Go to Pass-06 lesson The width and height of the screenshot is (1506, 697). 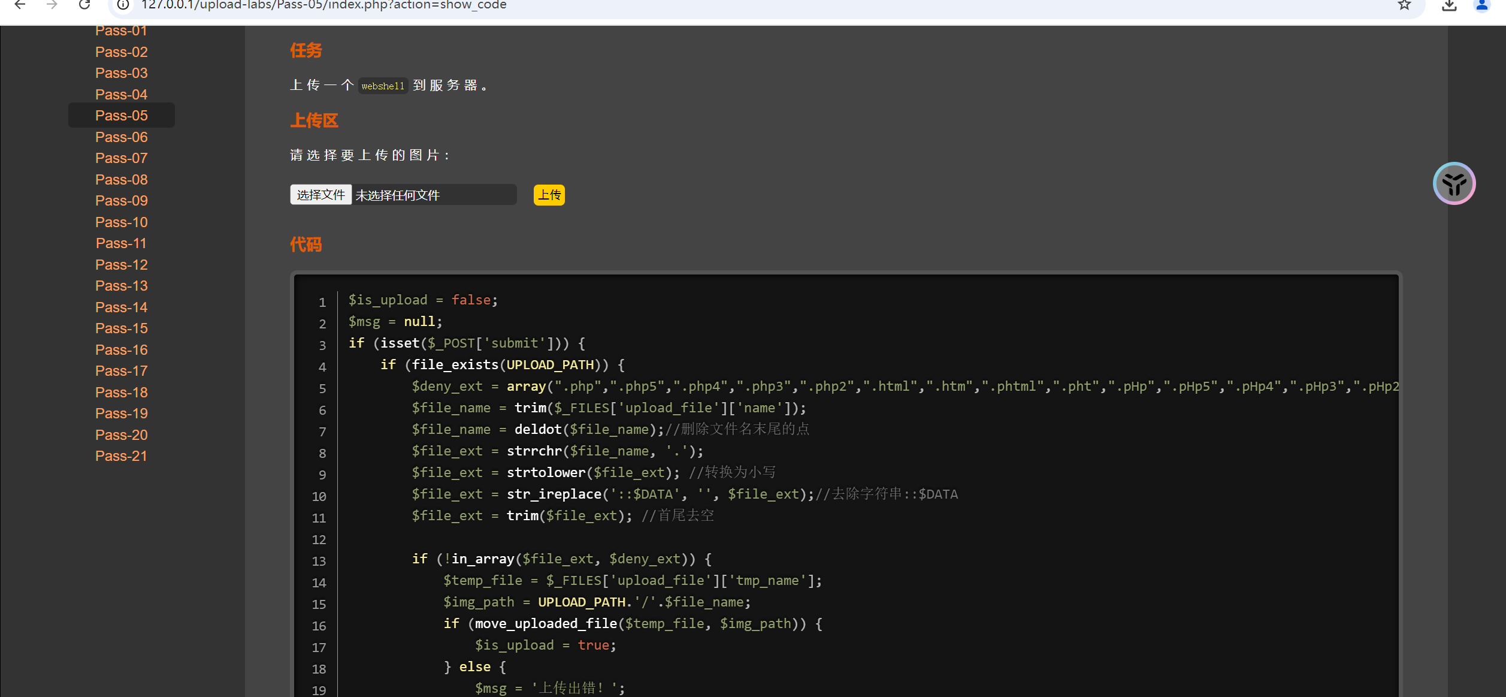pyautogui.click(x=121, y=137)
